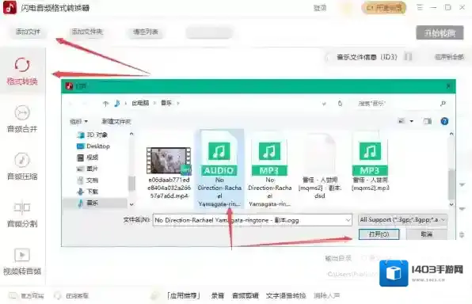Open the 文字语音转换 text-to-speech recommended app

[x=286, y=295]
